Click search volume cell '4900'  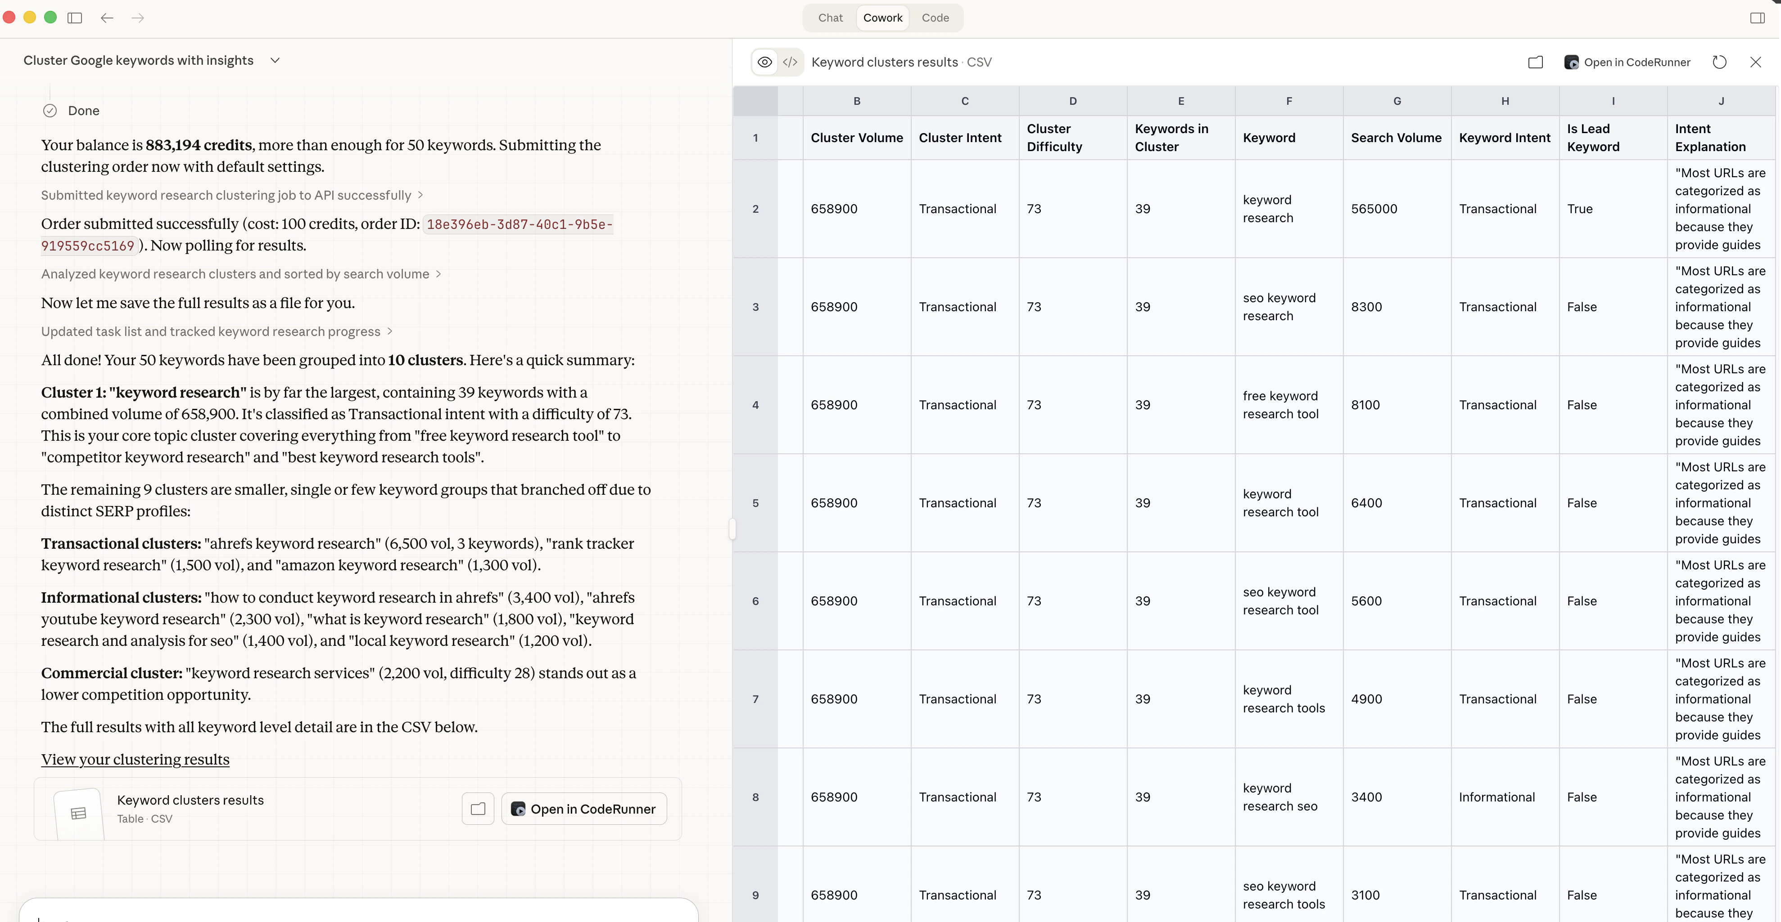[x=1397, y=699]
